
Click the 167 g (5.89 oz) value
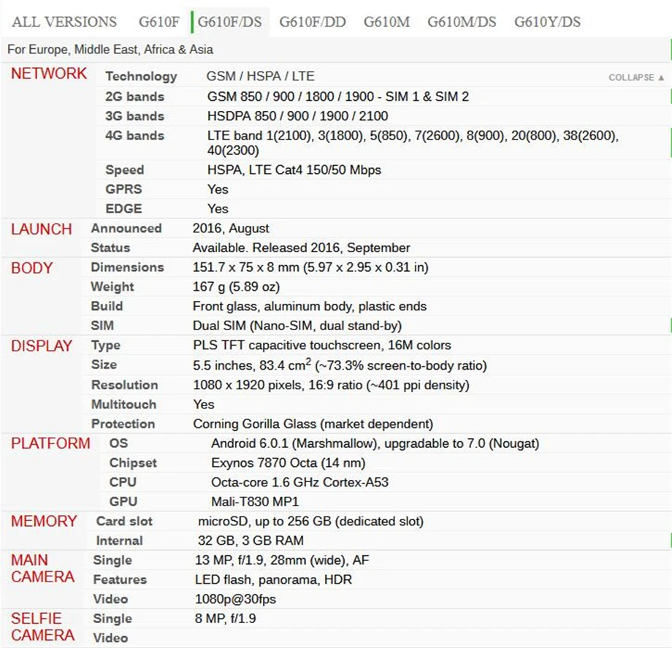click(237, 286)
